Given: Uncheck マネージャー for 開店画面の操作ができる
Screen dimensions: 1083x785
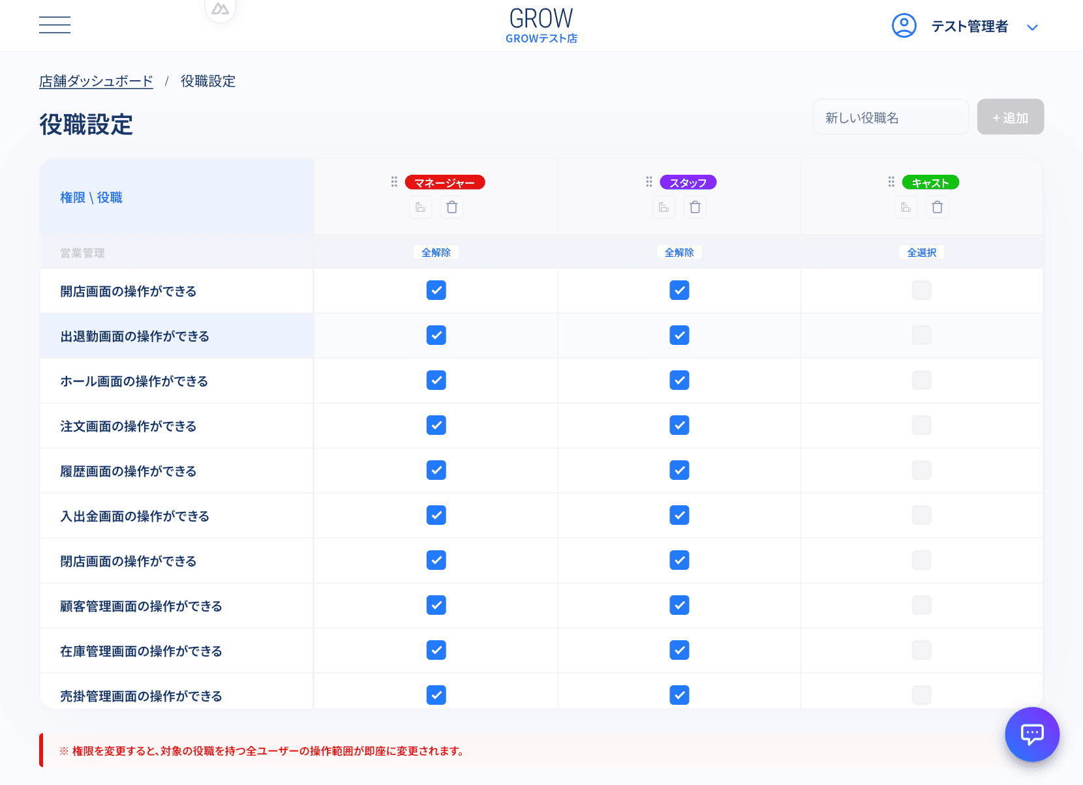Looking at the screenshot, I should pyautogui.click(x=436, y=290).
